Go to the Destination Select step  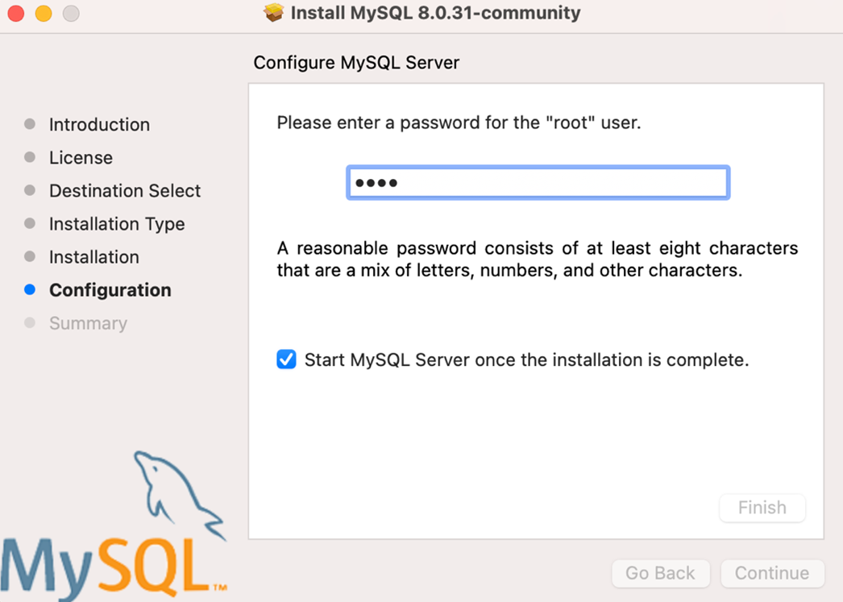(125, 191)
